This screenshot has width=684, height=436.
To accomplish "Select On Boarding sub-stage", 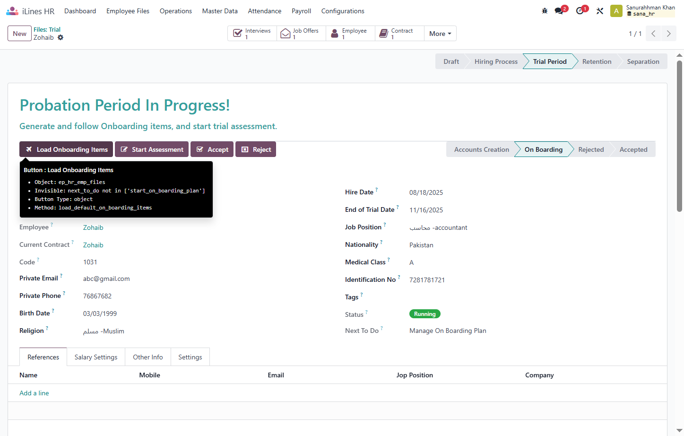I will pyautogui.click(x=544, y=149).
